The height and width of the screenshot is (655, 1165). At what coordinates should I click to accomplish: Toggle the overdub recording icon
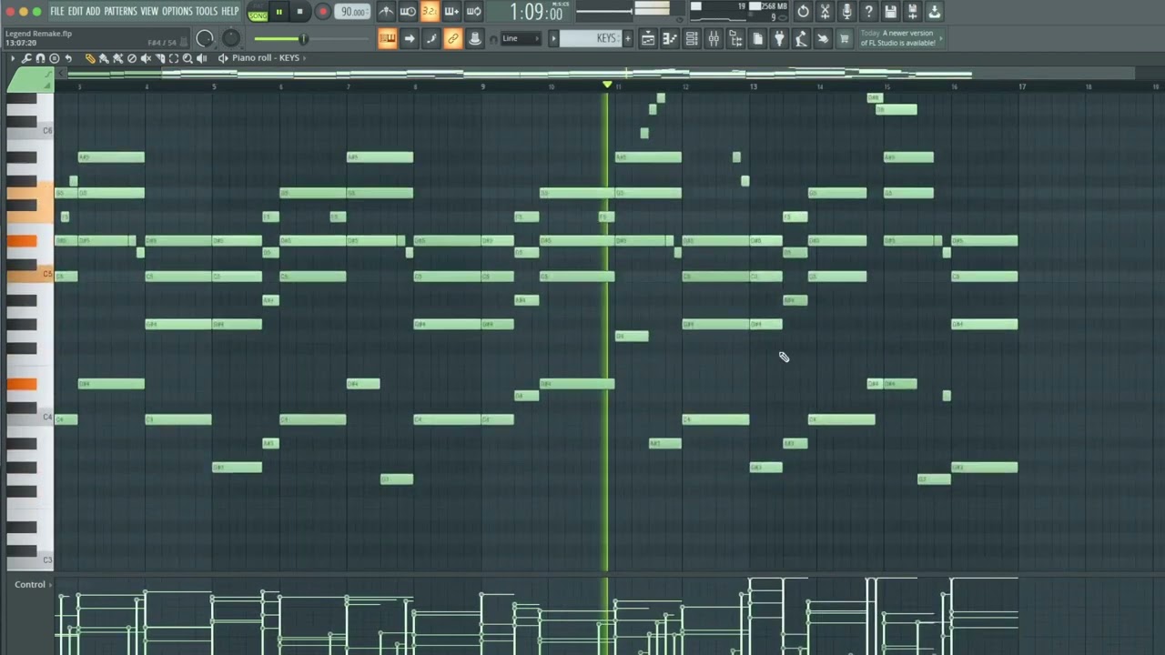pos(451,12)
